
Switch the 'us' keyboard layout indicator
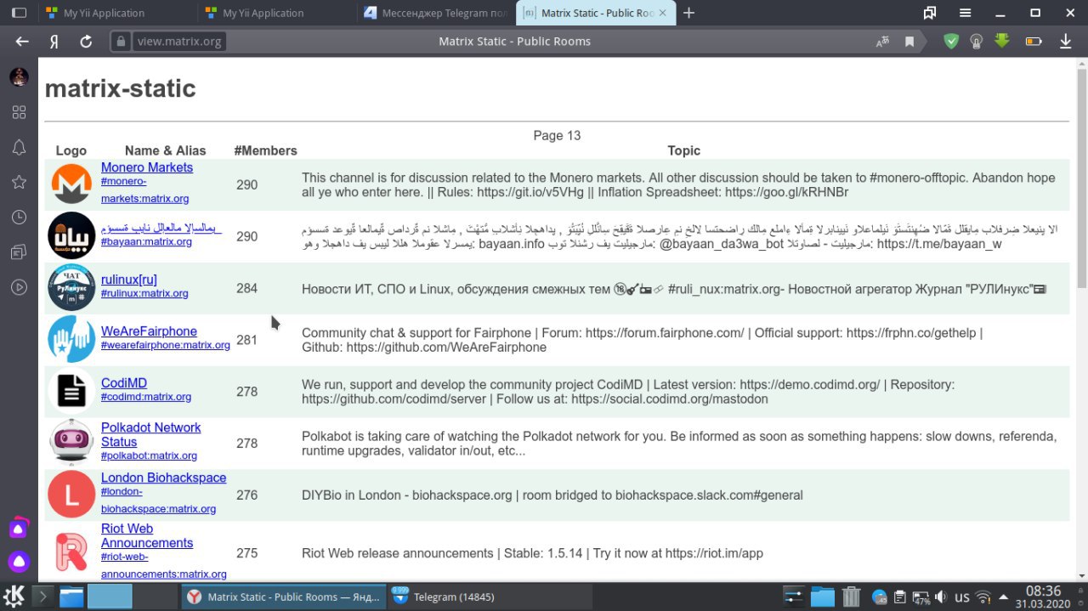962,597
